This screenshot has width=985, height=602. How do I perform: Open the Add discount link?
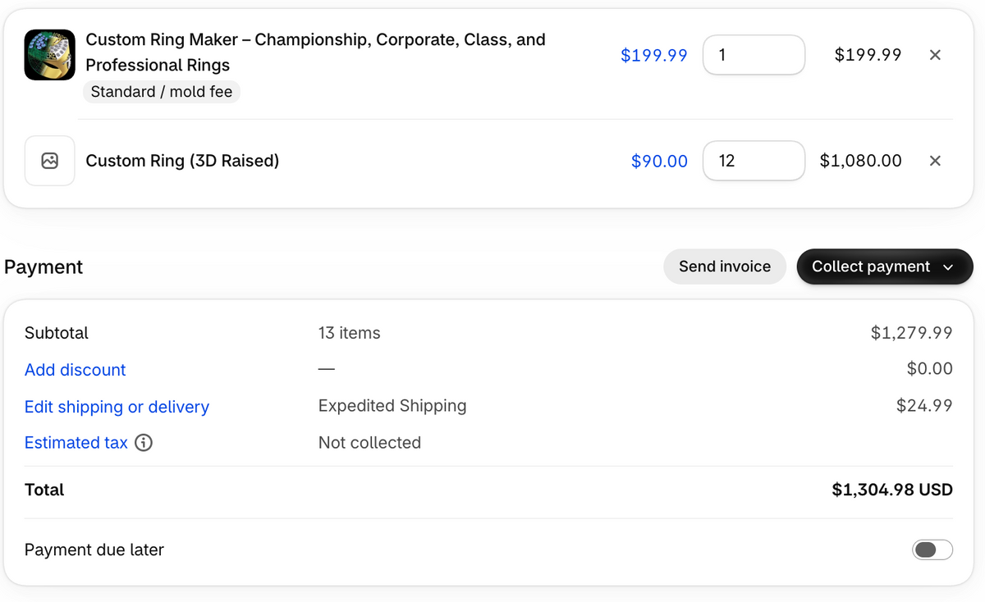(x=76, y=370)
